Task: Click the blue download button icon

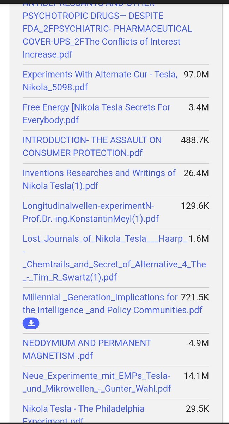Action: click(x=31, y=323)
